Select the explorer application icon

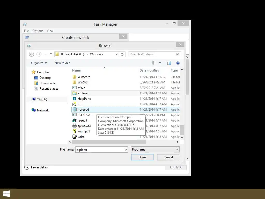(74, 93)
